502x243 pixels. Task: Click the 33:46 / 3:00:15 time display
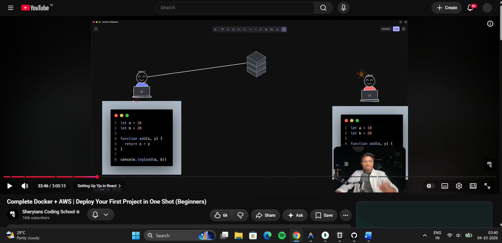click(52, 186)
